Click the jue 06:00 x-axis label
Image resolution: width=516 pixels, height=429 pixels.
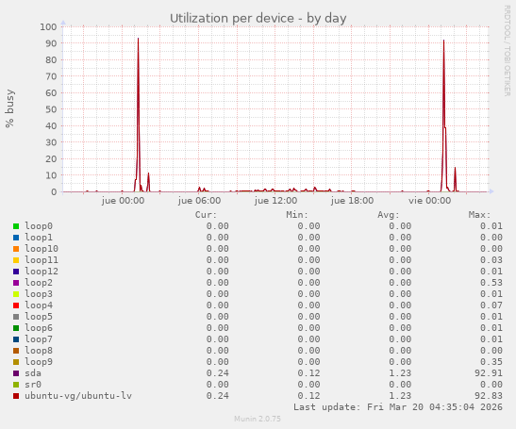point(199,201)
